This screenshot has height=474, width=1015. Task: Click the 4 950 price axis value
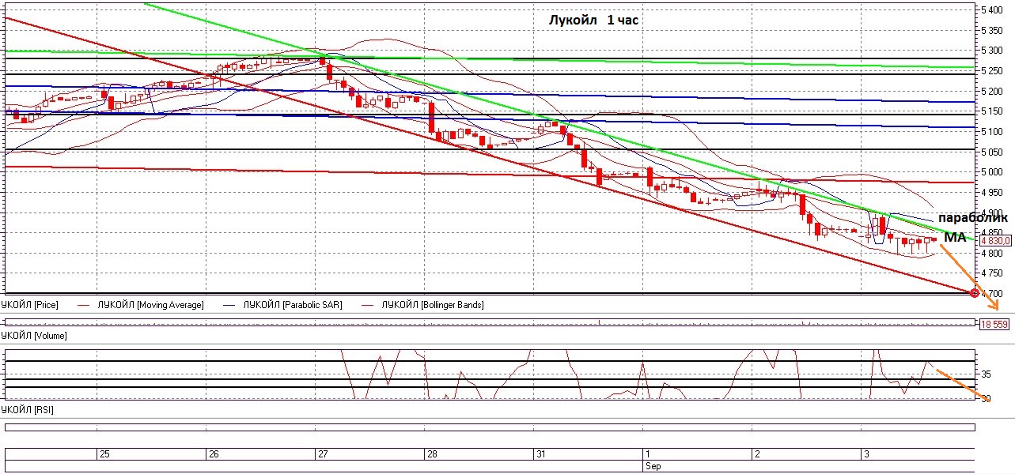[x=994, y=193]
